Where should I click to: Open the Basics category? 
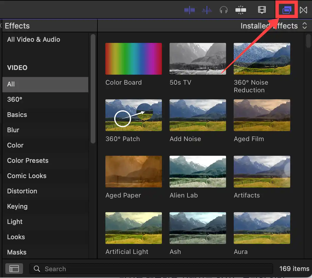point(45,115)
